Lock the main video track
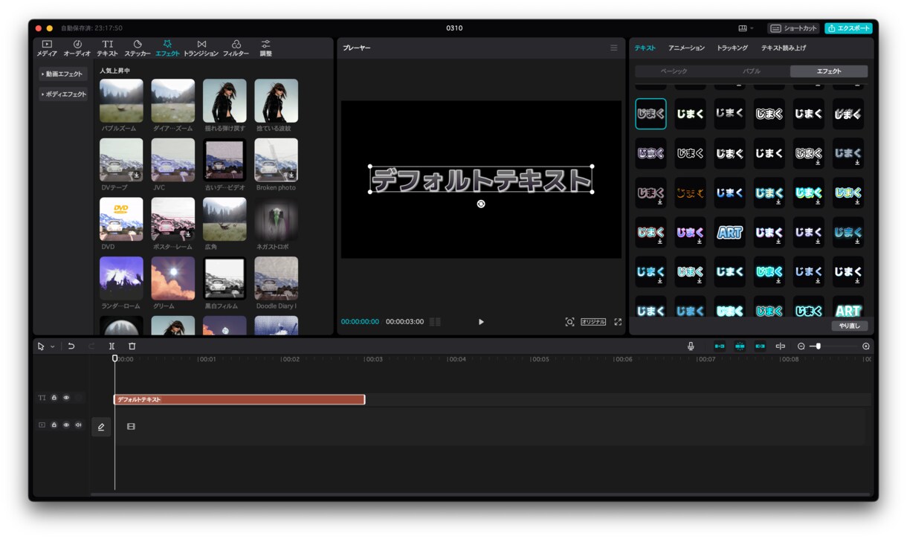Image resolution: width=907 pixels, height=539 pixels. point(54,425)
